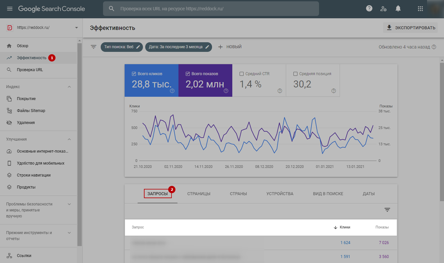Click the 1 624 clicks value
This screenshot has height=263, width=444.
(x=345, y=243)
